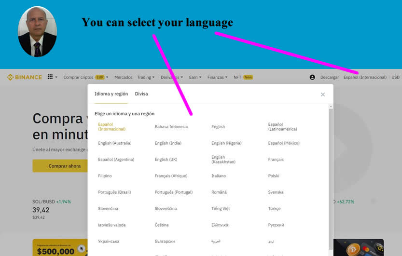The width and height of the screenshot is (402, 256).
Task: Expand the Finanzas dropdown menu
Action: point(217,77)
